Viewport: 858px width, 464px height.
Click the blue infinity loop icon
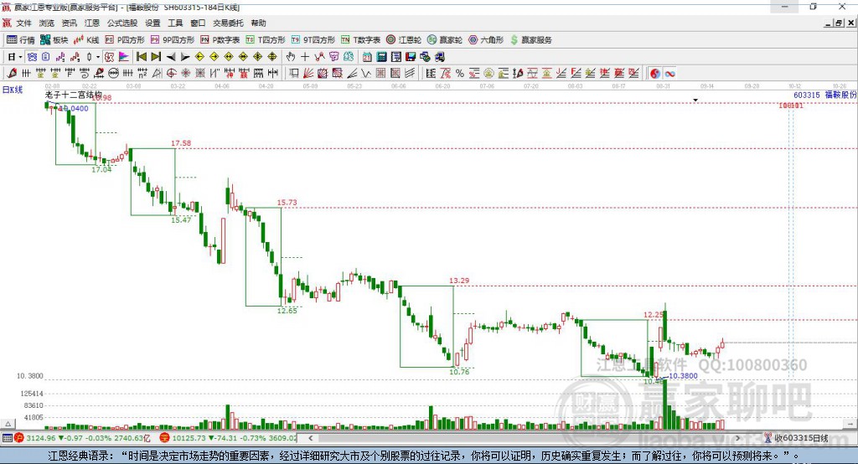(669, 74)
